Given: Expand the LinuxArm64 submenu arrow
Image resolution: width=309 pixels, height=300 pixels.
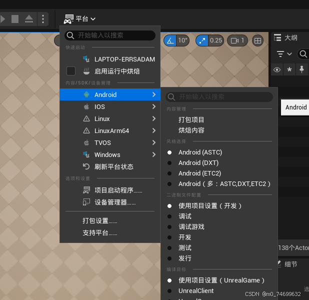Looking at the screenshot, I should coord(154,130).
